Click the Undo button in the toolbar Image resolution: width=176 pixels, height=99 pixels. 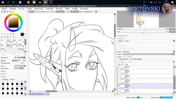(30, 12)
